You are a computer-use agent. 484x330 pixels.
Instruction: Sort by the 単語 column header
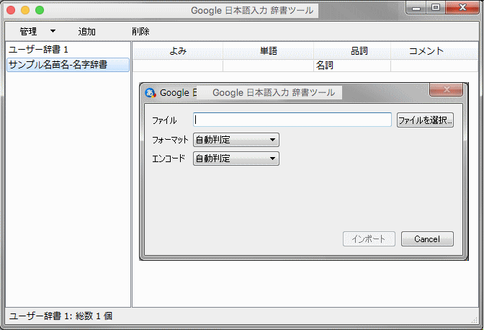[268, 50]
